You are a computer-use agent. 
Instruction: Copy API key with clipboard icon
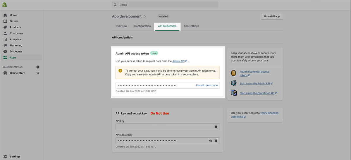coord(216,127)
